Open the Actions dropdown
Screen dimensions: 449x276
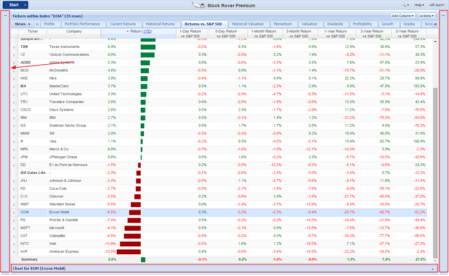(x=427, y=16)
